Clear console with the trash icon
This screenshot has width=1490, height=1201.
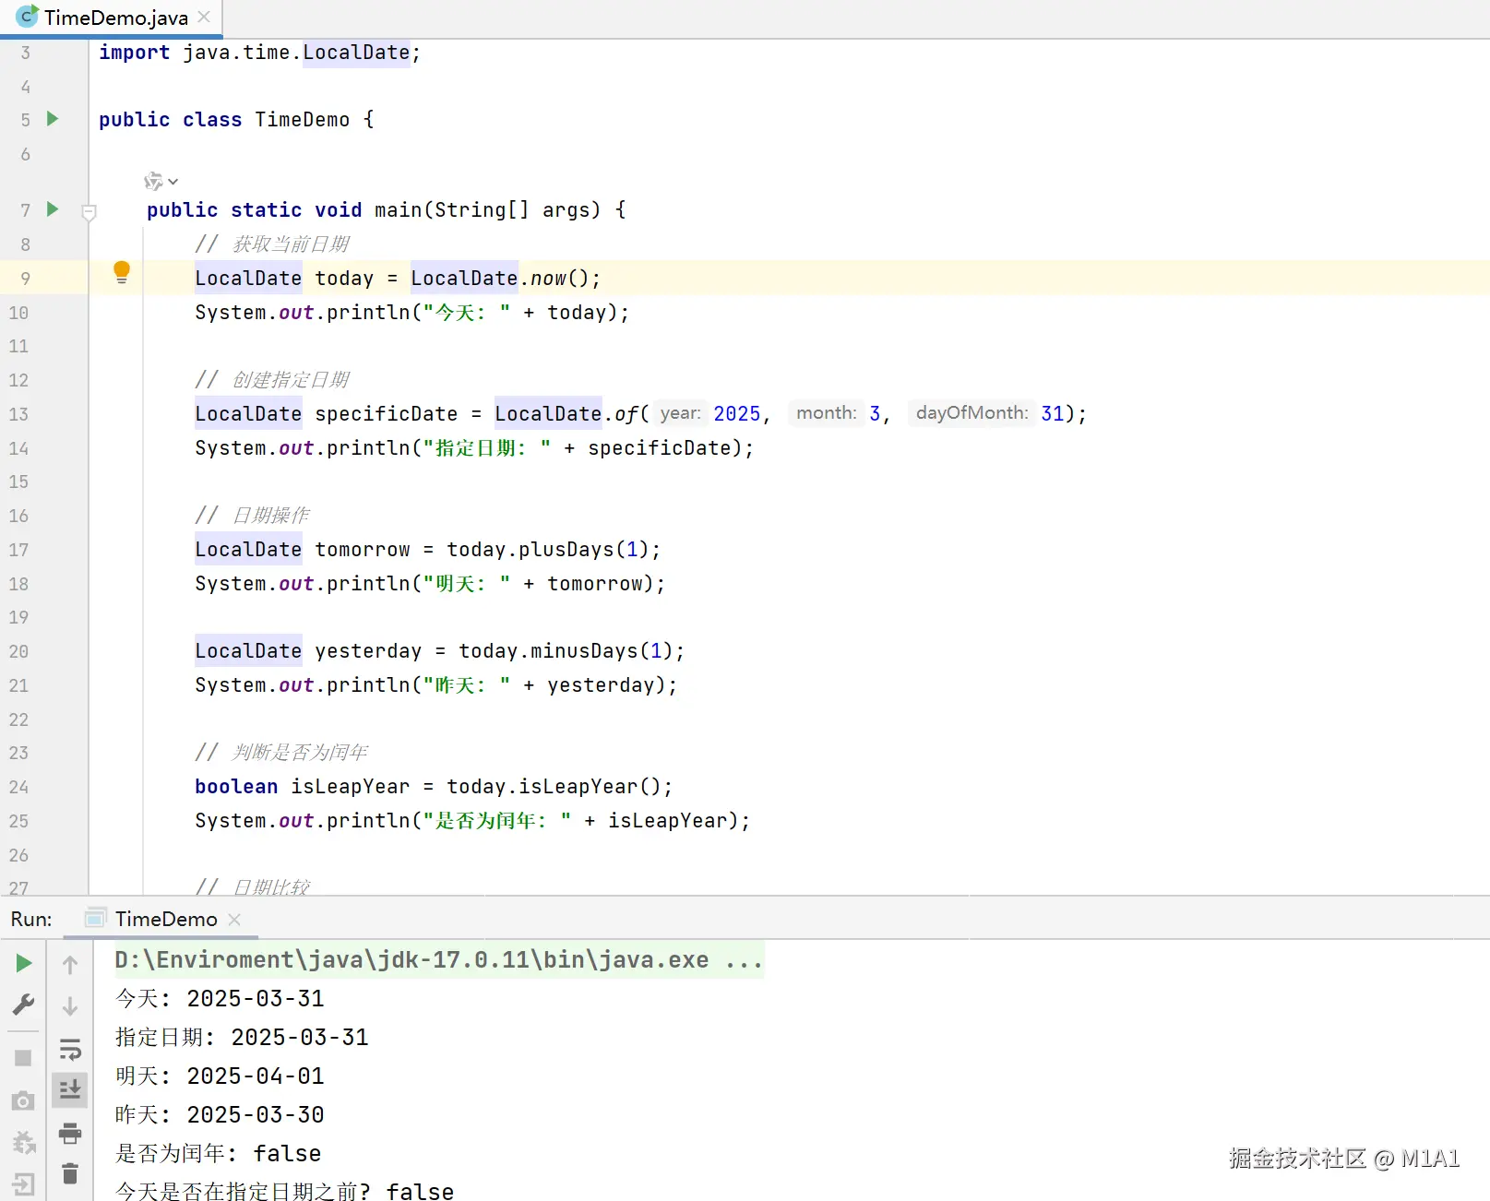[70, 1174]
